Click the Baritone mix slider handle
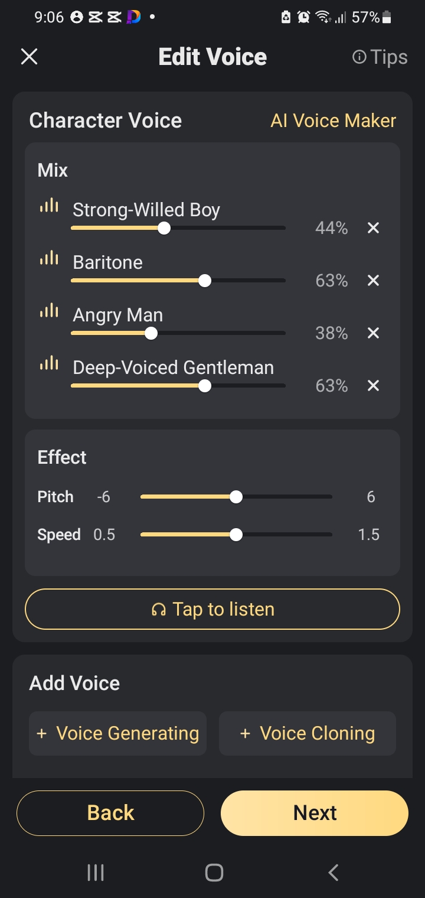Viewport: 425px width, 898px height. click(205, 281)
